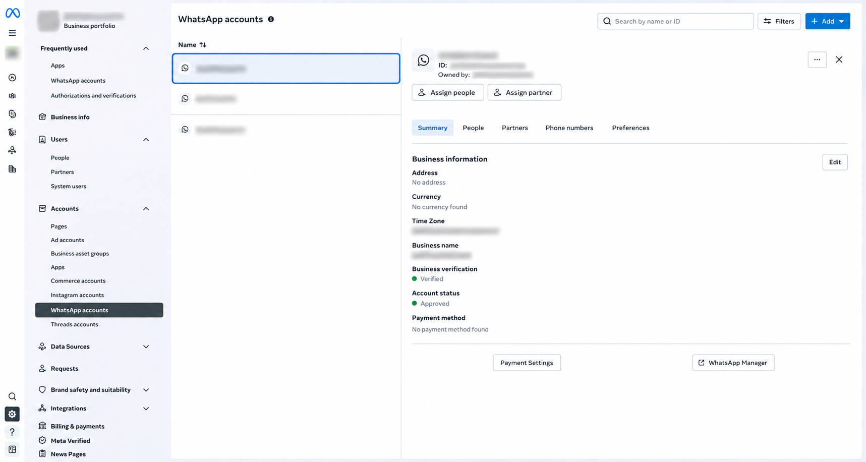
Task: Edit the Business information
Action: (835, 162)
